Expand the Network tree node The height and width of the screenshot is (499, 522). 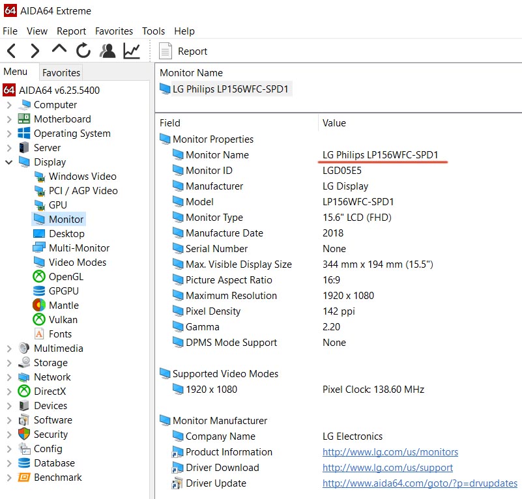9,377
